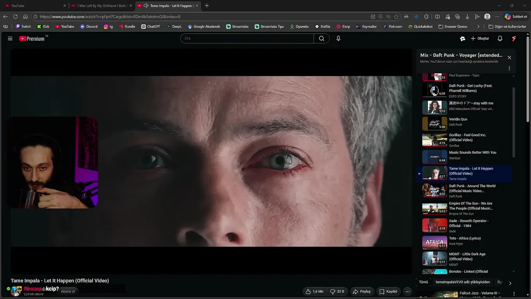Viewport: 531px width, 299px height.
Task: Open the Sohbet et Copilot chat
Action: click(x=516, y=17)
